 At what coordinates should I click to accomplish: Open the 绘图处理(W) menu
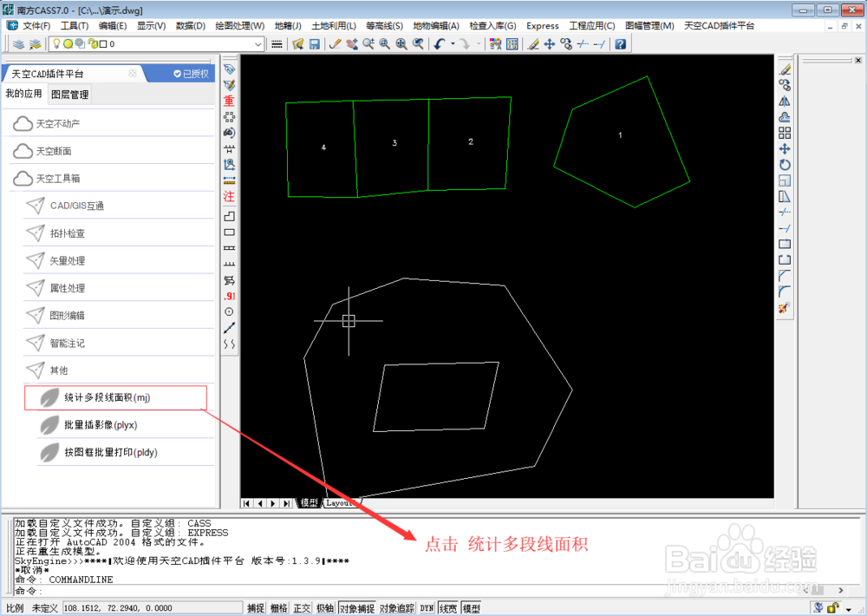point(240,26)
